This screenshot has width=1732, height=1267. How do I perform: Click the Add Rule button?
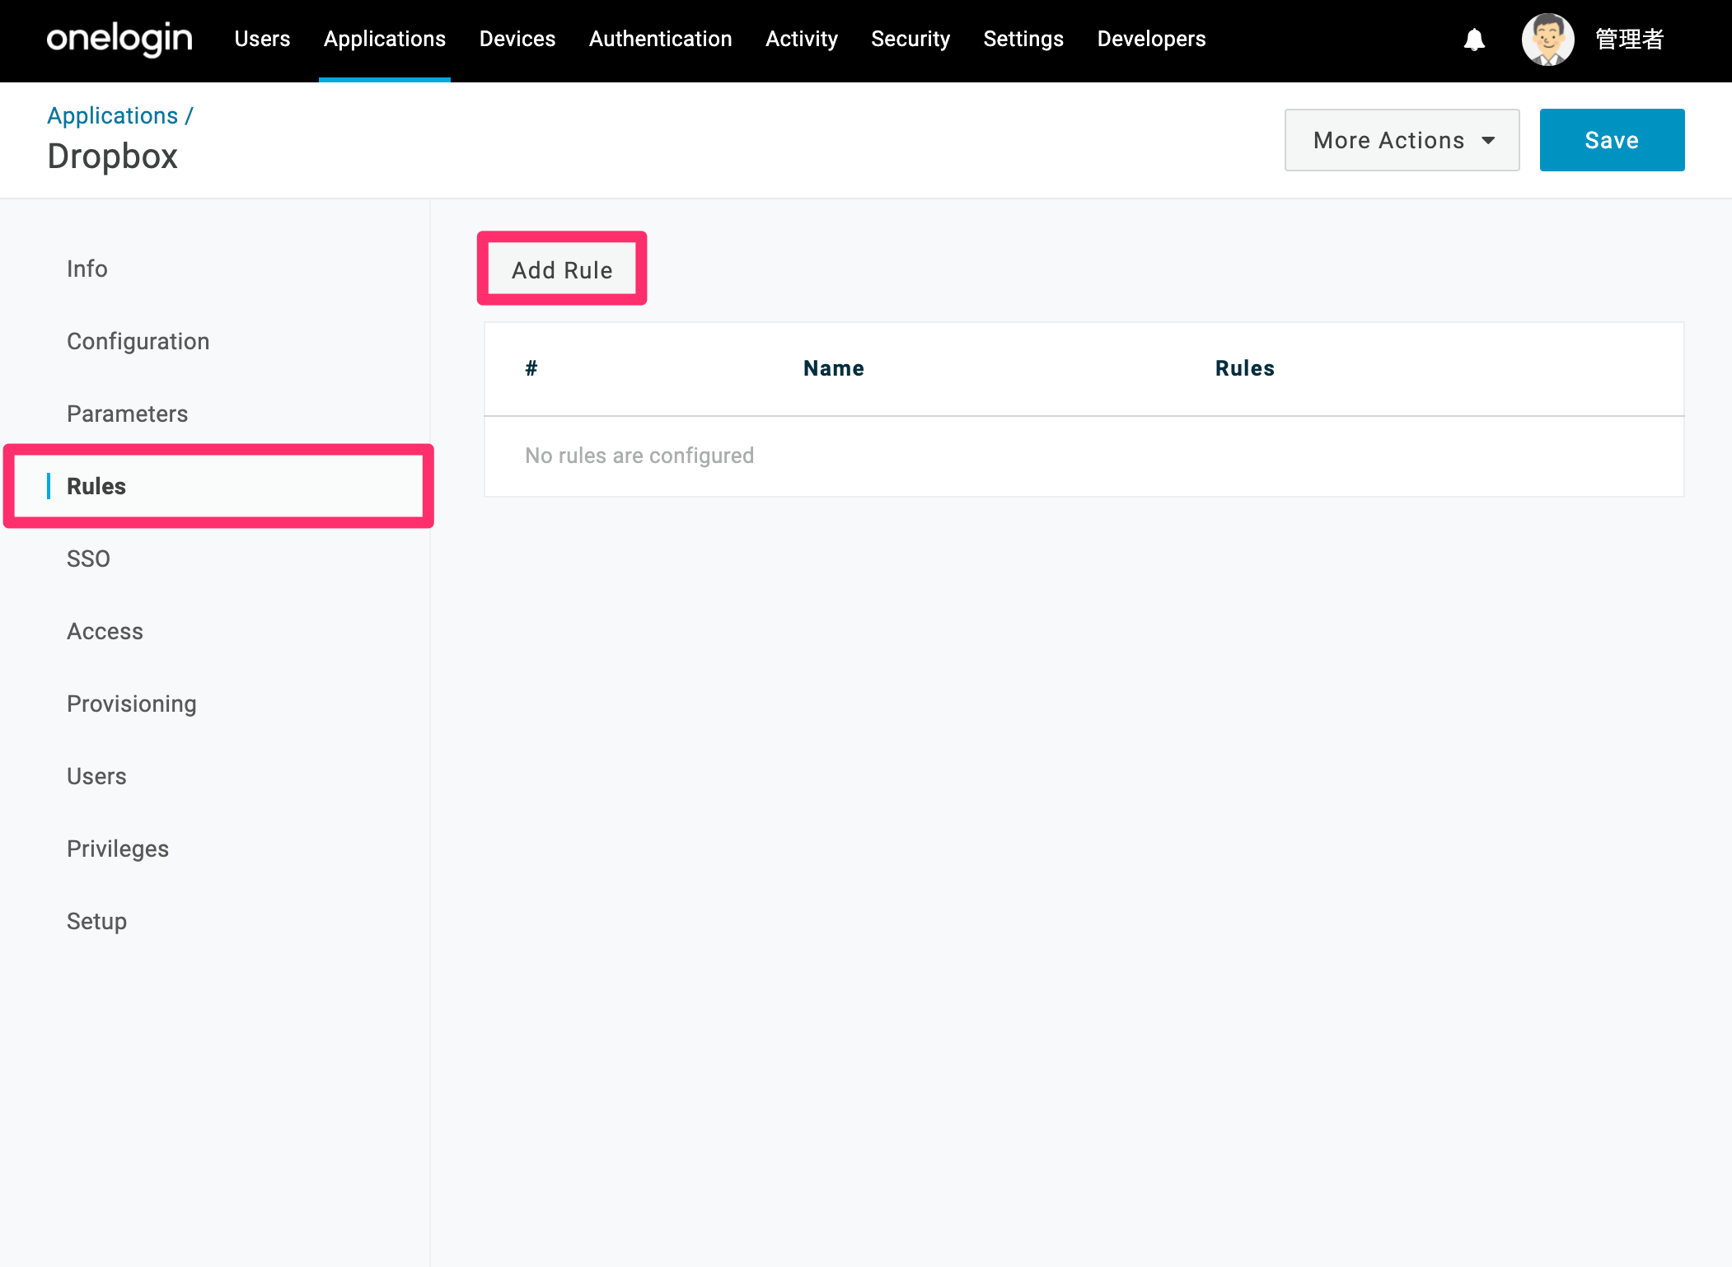(x=562, y=269)
